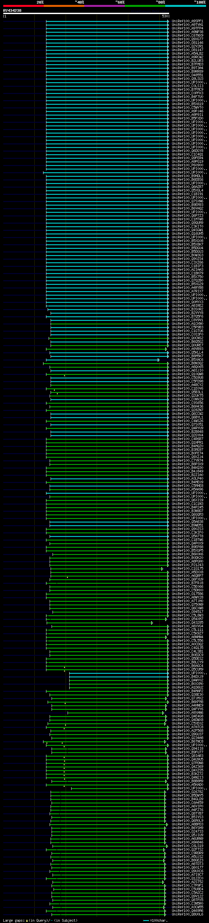The width and height of the screenshot is (209, 923).
Task: Click the cyan =100char scale legend
Action: 146,920
